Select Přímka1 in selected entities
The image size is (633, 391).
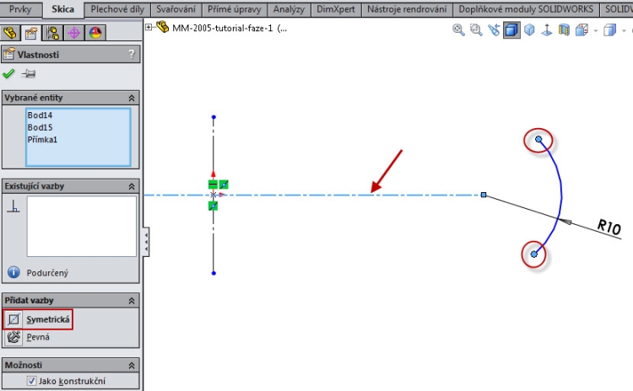(x=42, y=140)
